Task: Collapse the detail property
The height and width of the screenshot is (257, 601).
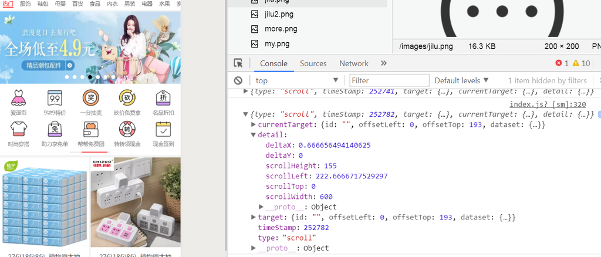Action: (x=254, y=135)
